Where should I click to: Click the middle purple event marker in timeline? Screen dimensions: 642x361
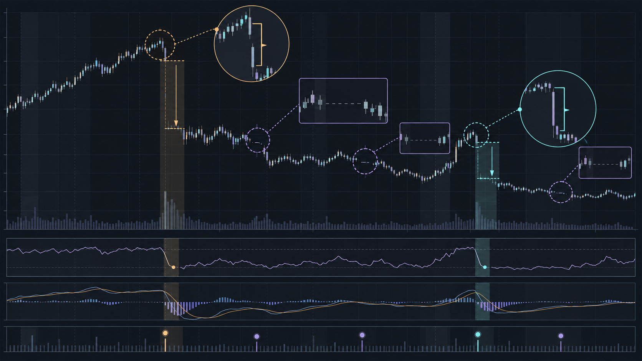pos(362,335)
